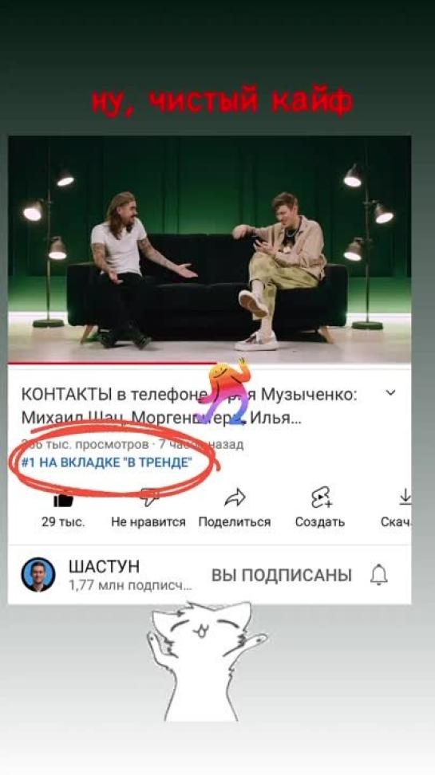Viewport: 435px width, 775px height.
Task: Toggle the notification bell for ШАСТУН
Action: tap(379, 575)
